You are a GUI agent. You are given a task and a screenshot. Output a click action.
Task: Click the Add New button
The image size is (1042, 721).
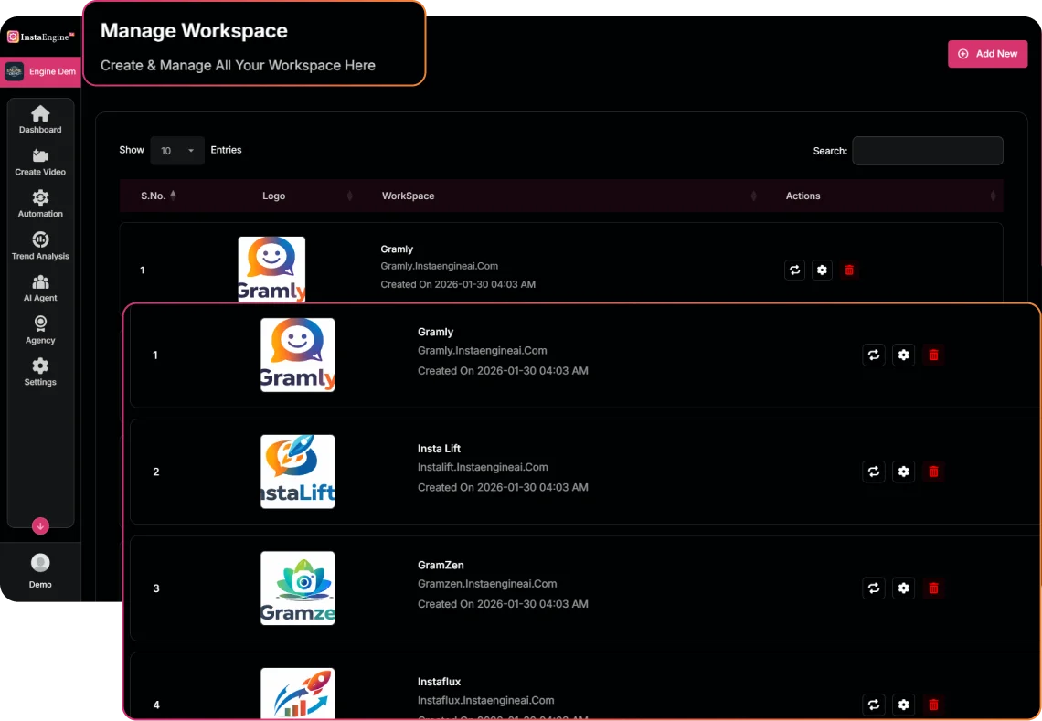click(987, 54)
